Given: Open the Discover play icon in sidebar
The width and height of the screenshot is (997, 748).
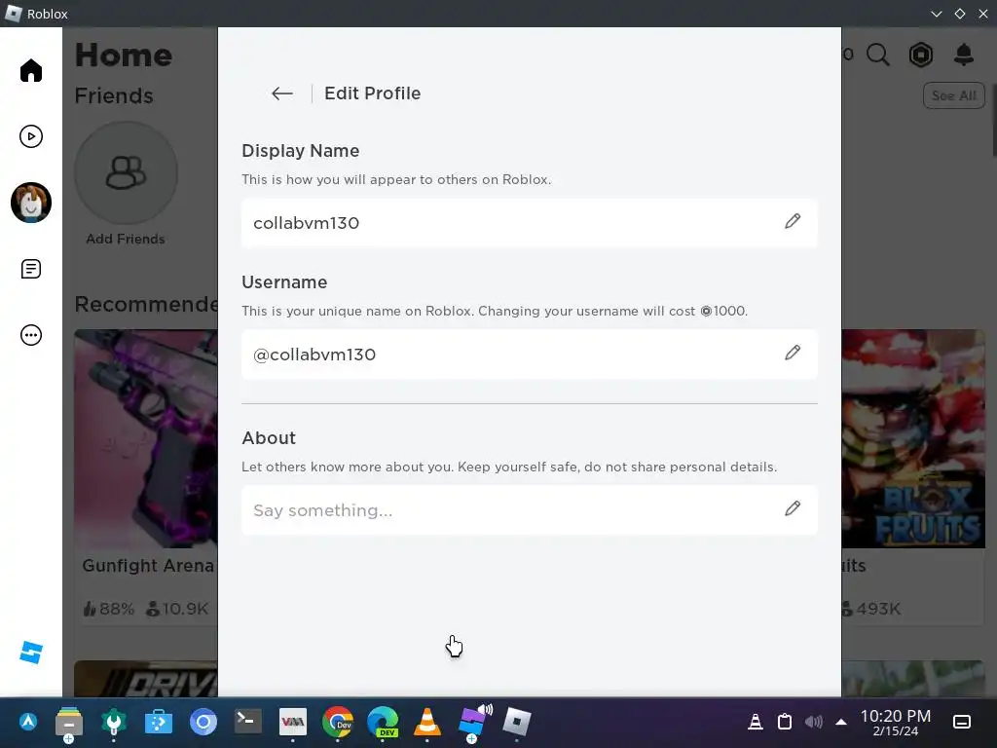Looking at the screenshot, I should click(x=30, y=136).
